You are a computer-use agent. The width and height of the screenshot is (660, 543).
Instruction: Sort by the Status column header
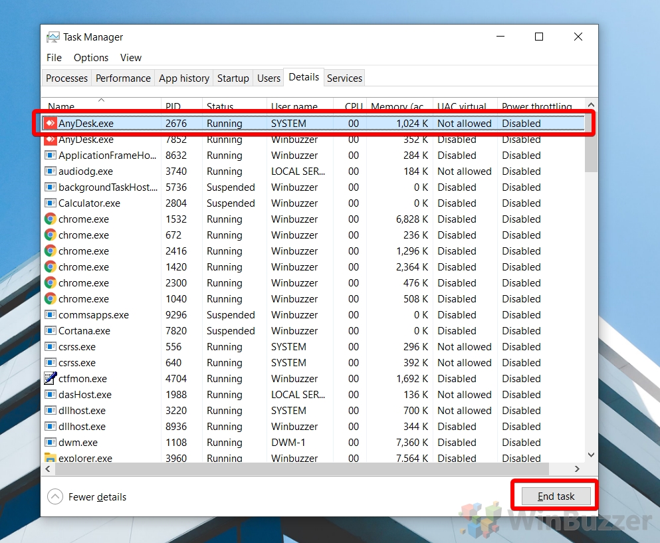coord(235,105)
